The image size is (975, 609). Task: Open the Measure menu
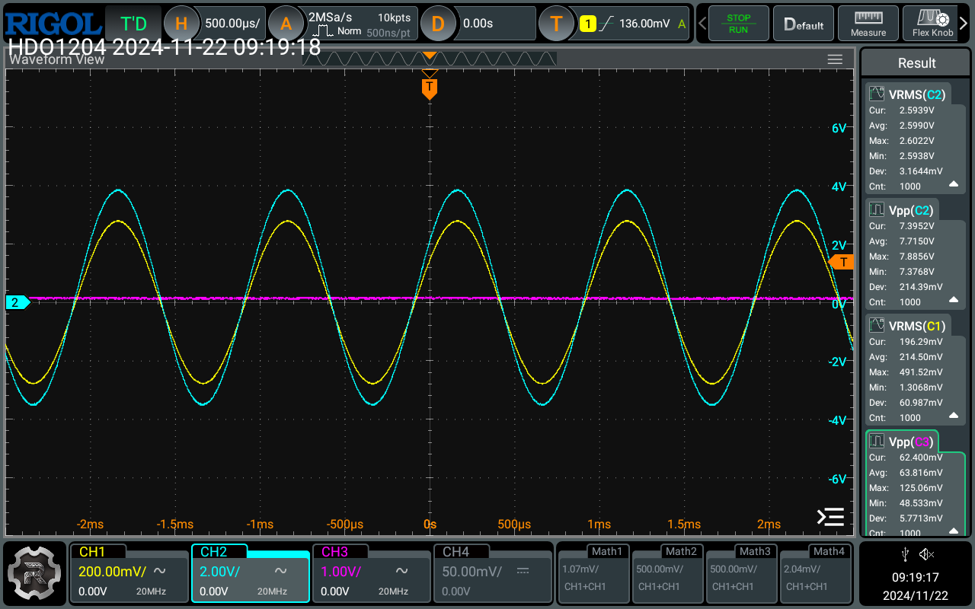[x=868, y=24]
